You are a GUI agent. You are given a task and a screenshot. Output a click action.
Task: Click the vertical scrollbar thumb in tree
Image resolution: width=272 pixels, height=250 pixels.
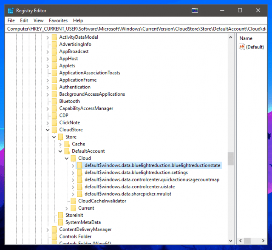[x=230, y=159]
